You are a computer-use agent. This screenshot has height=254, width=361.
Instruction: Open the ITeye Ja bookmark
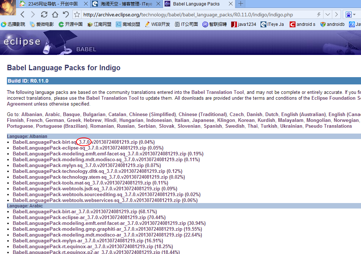(272, 24)
